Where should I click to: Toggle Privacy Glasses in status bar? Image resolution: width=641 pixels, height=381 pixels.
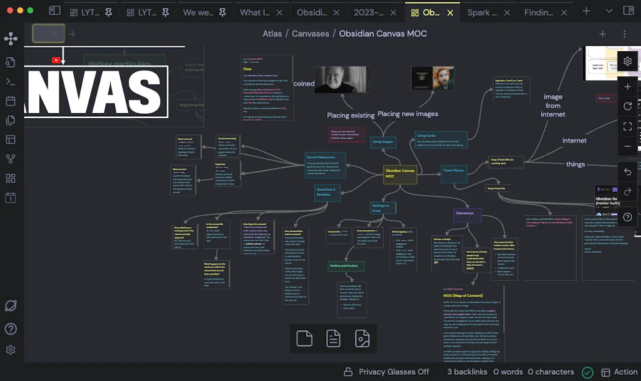[387, 372]
